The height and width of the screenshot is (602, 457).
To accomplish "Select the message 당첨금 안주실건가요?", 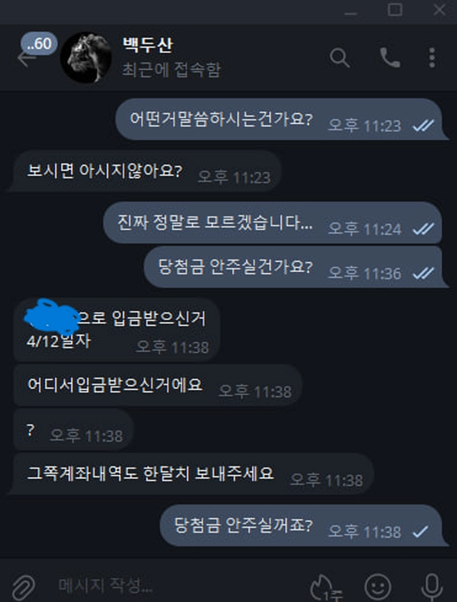I will click(x=295, y=267).
